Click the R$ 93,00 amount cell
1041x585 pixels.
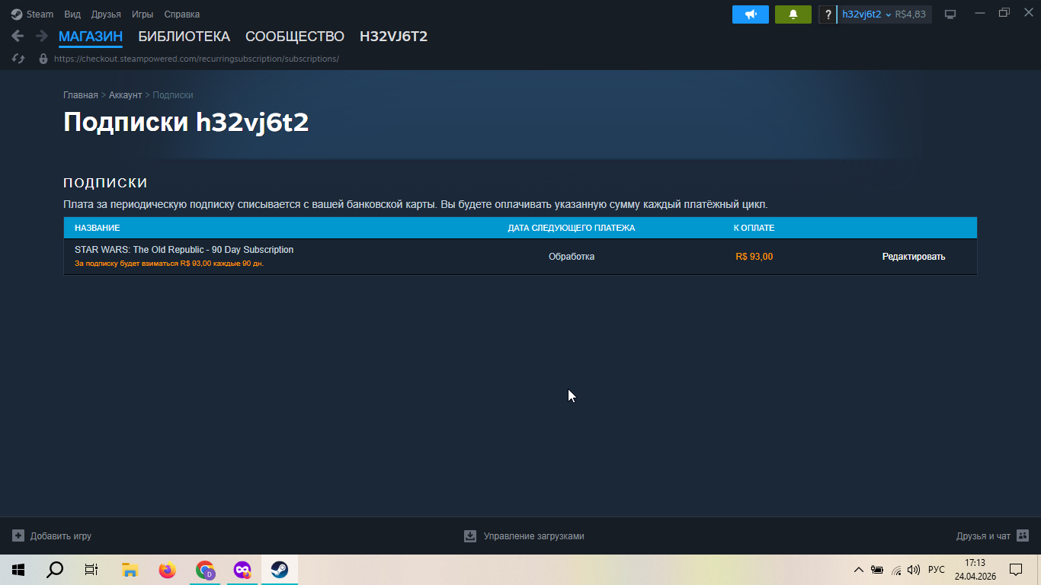[754, 257]
